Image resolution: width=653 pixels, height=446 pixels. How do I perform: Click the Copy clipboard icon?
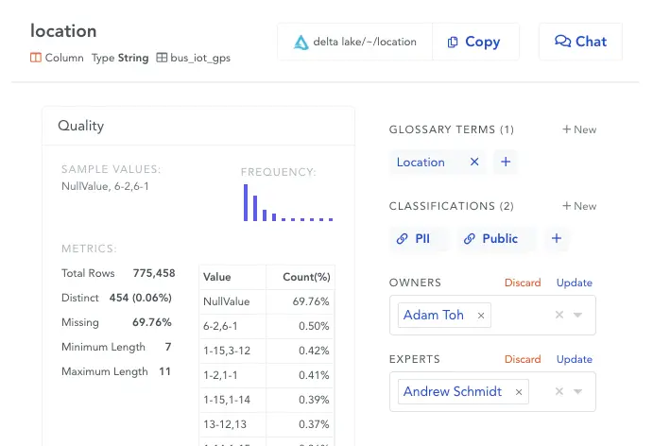click(453, 43)
